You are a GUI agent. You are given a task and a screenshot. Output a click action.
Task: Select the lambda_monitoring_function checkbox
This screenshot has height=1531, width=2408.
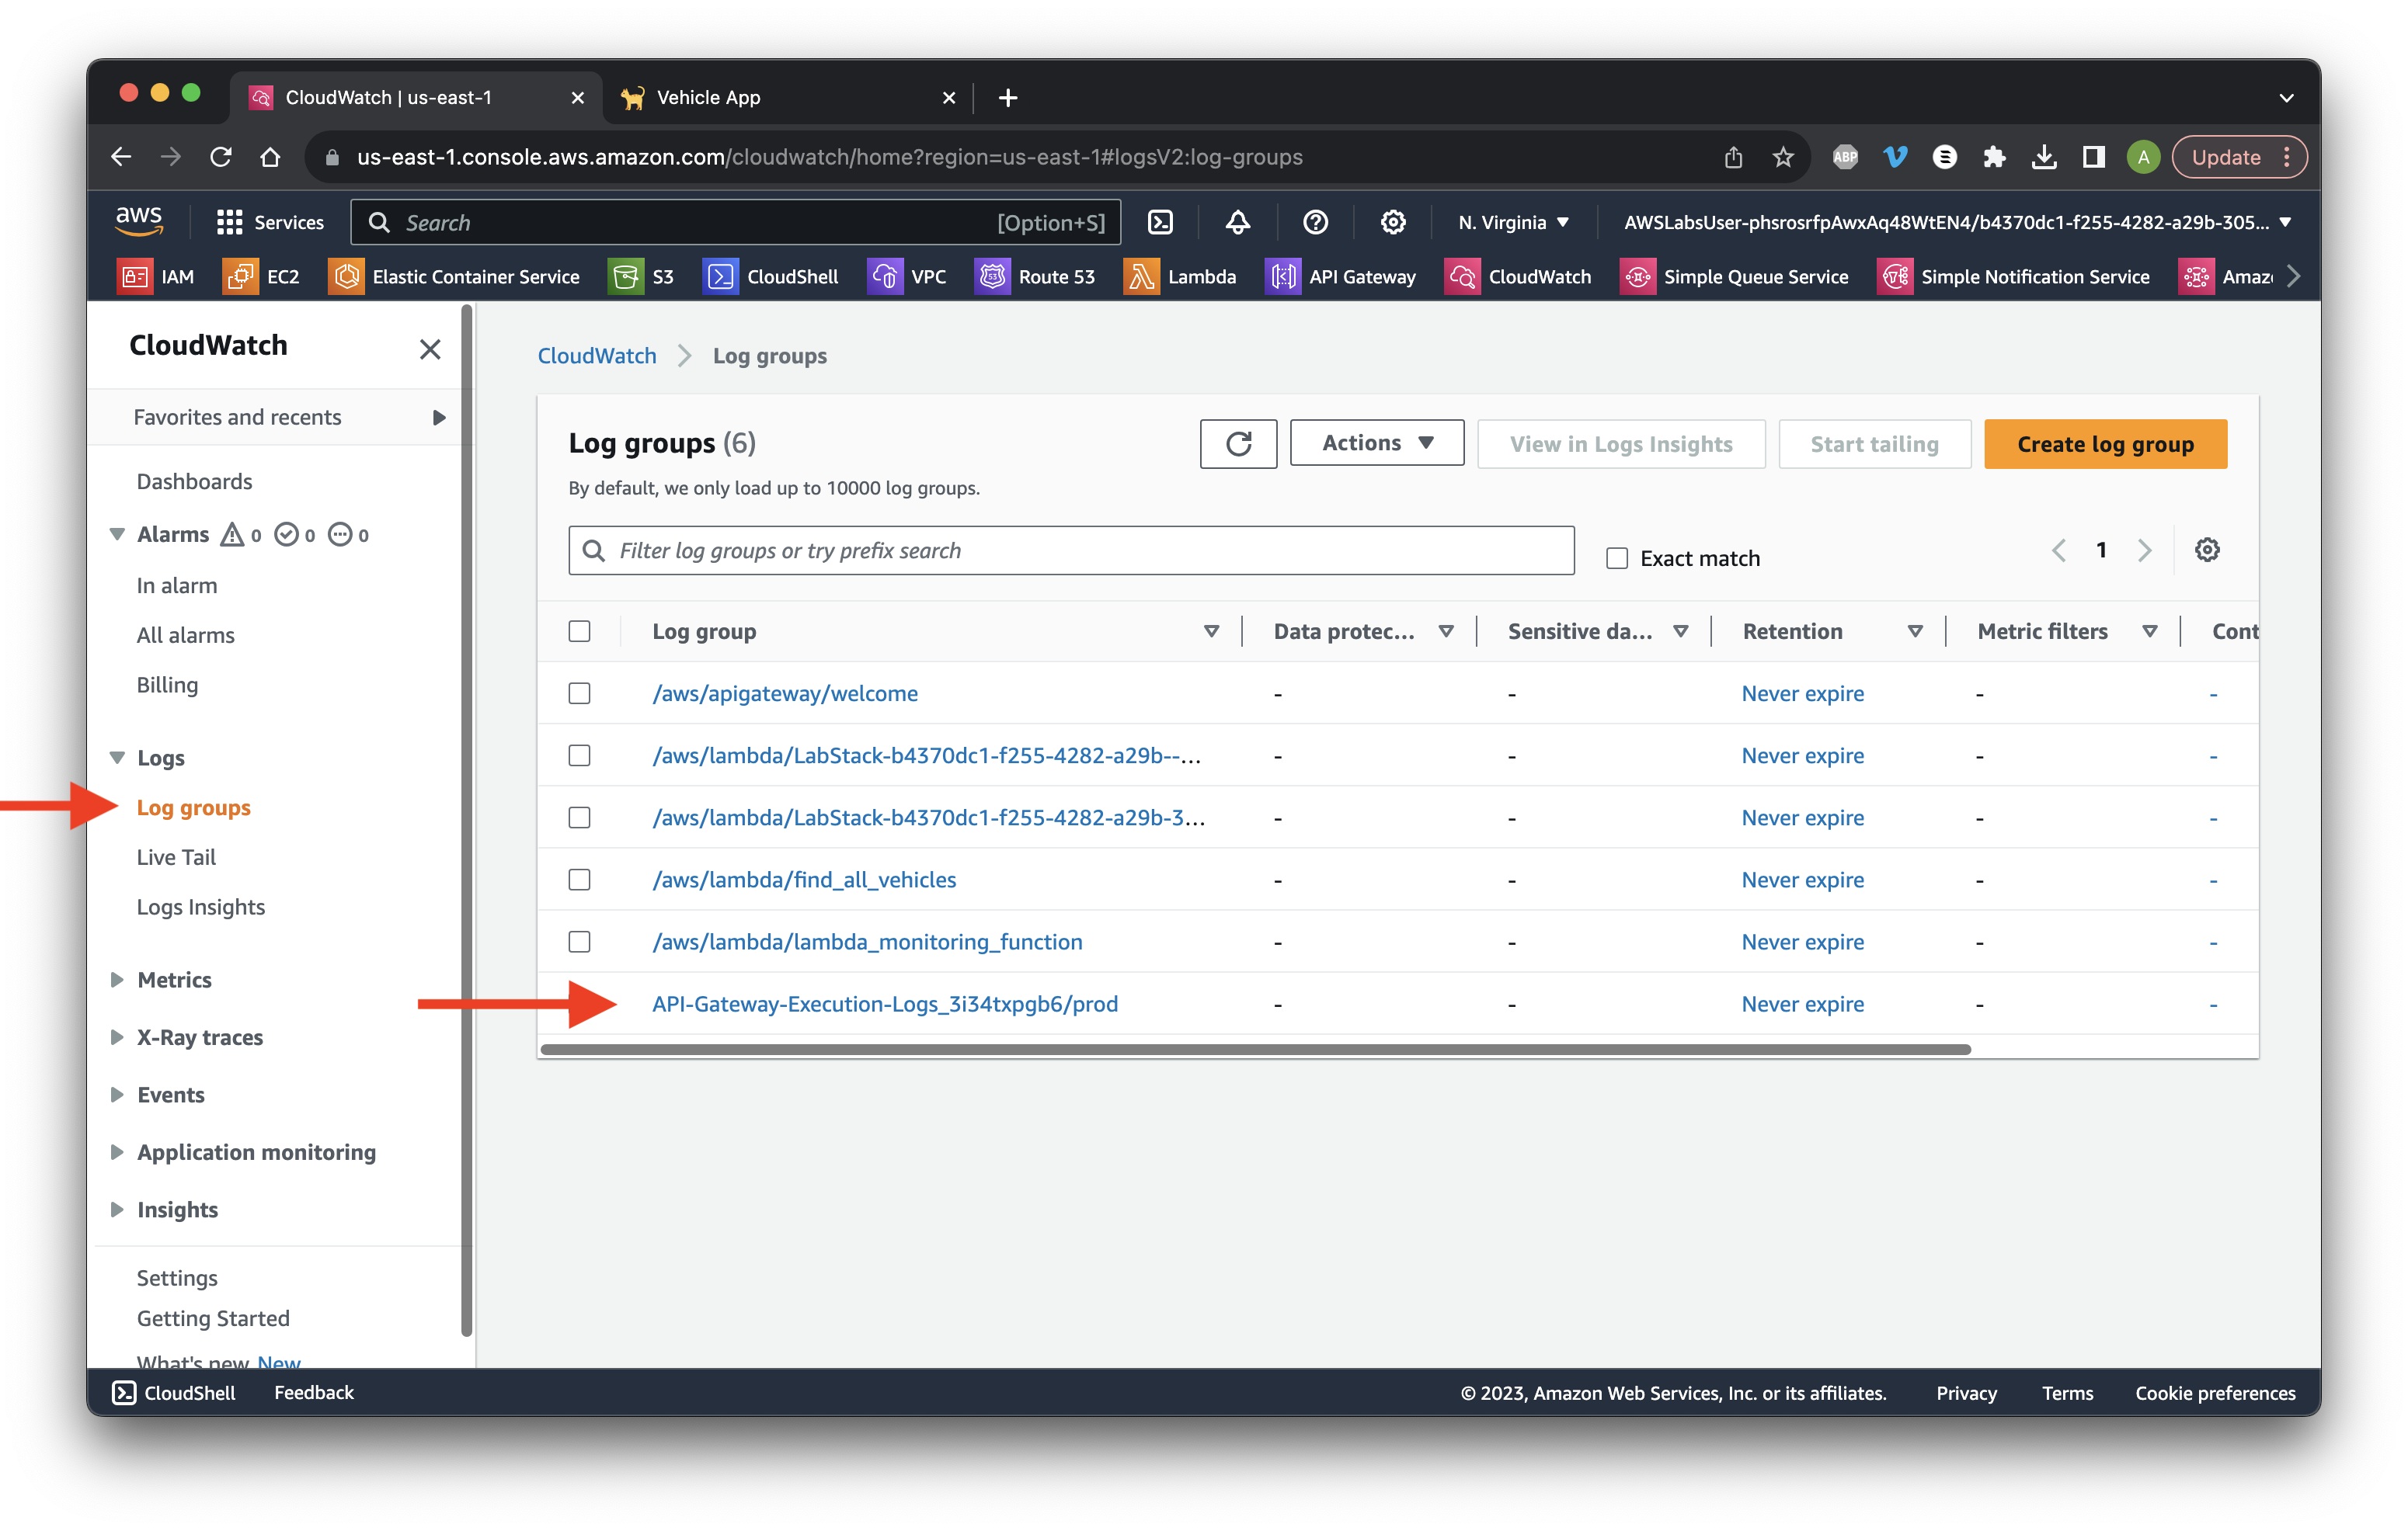point(579,942)
